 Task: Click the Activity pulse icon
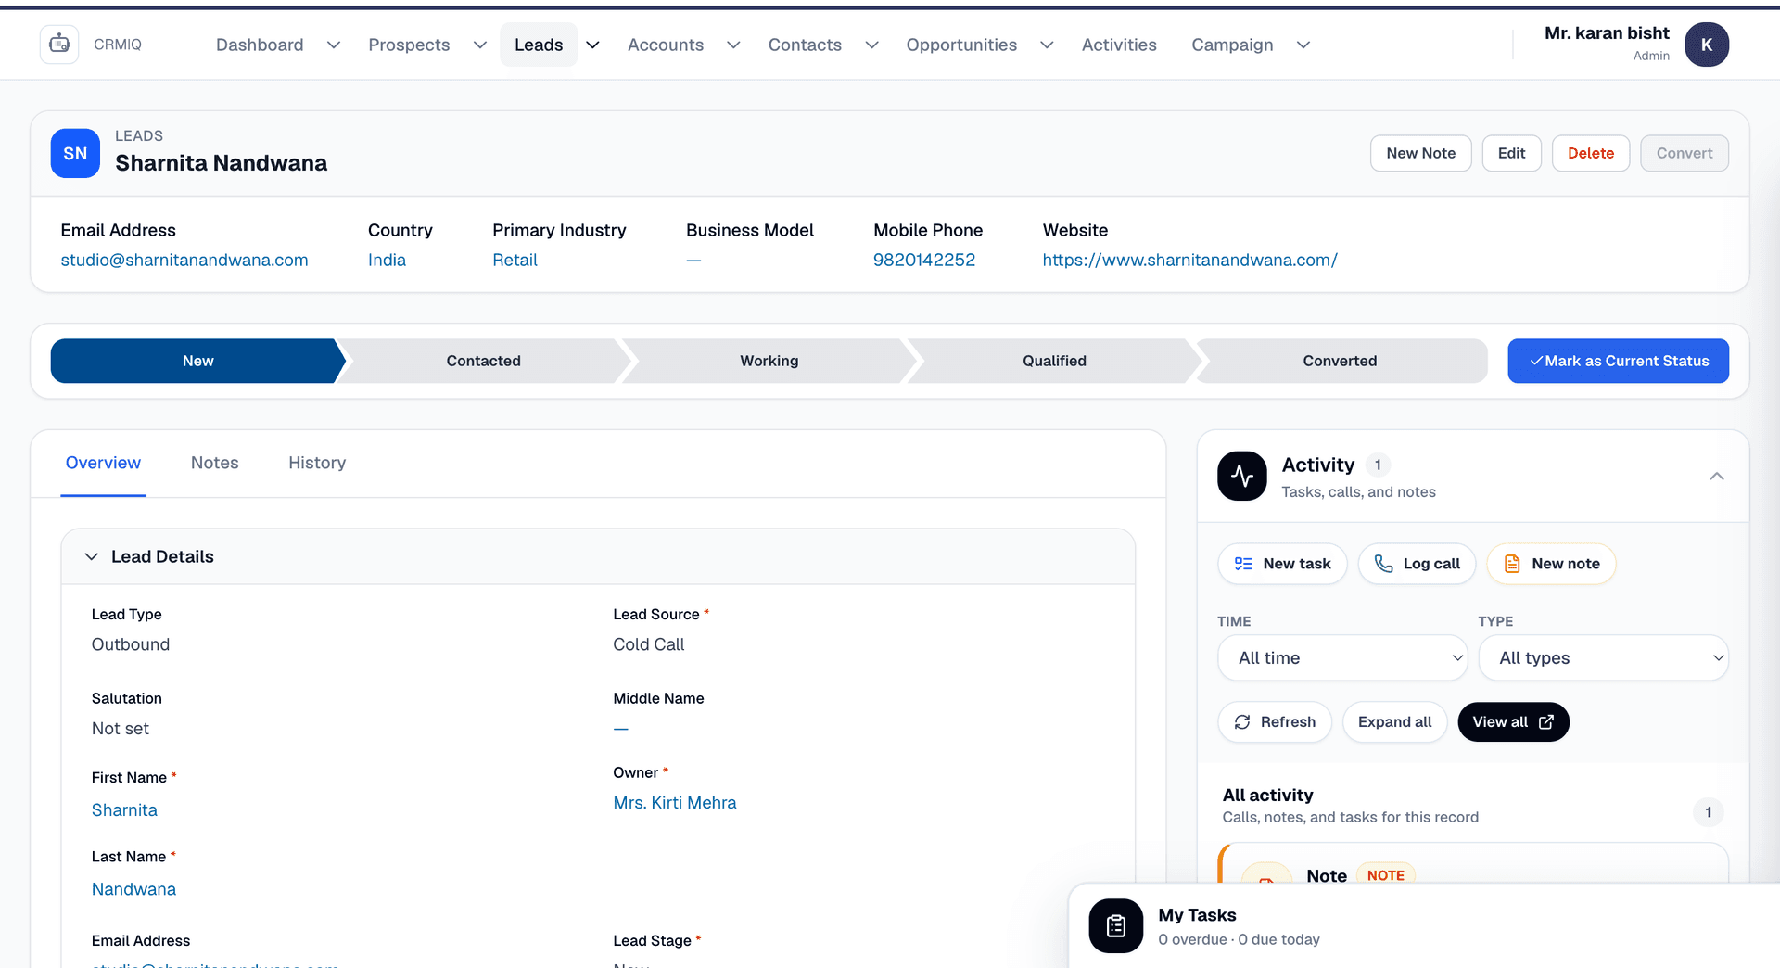click(1241, 476)
